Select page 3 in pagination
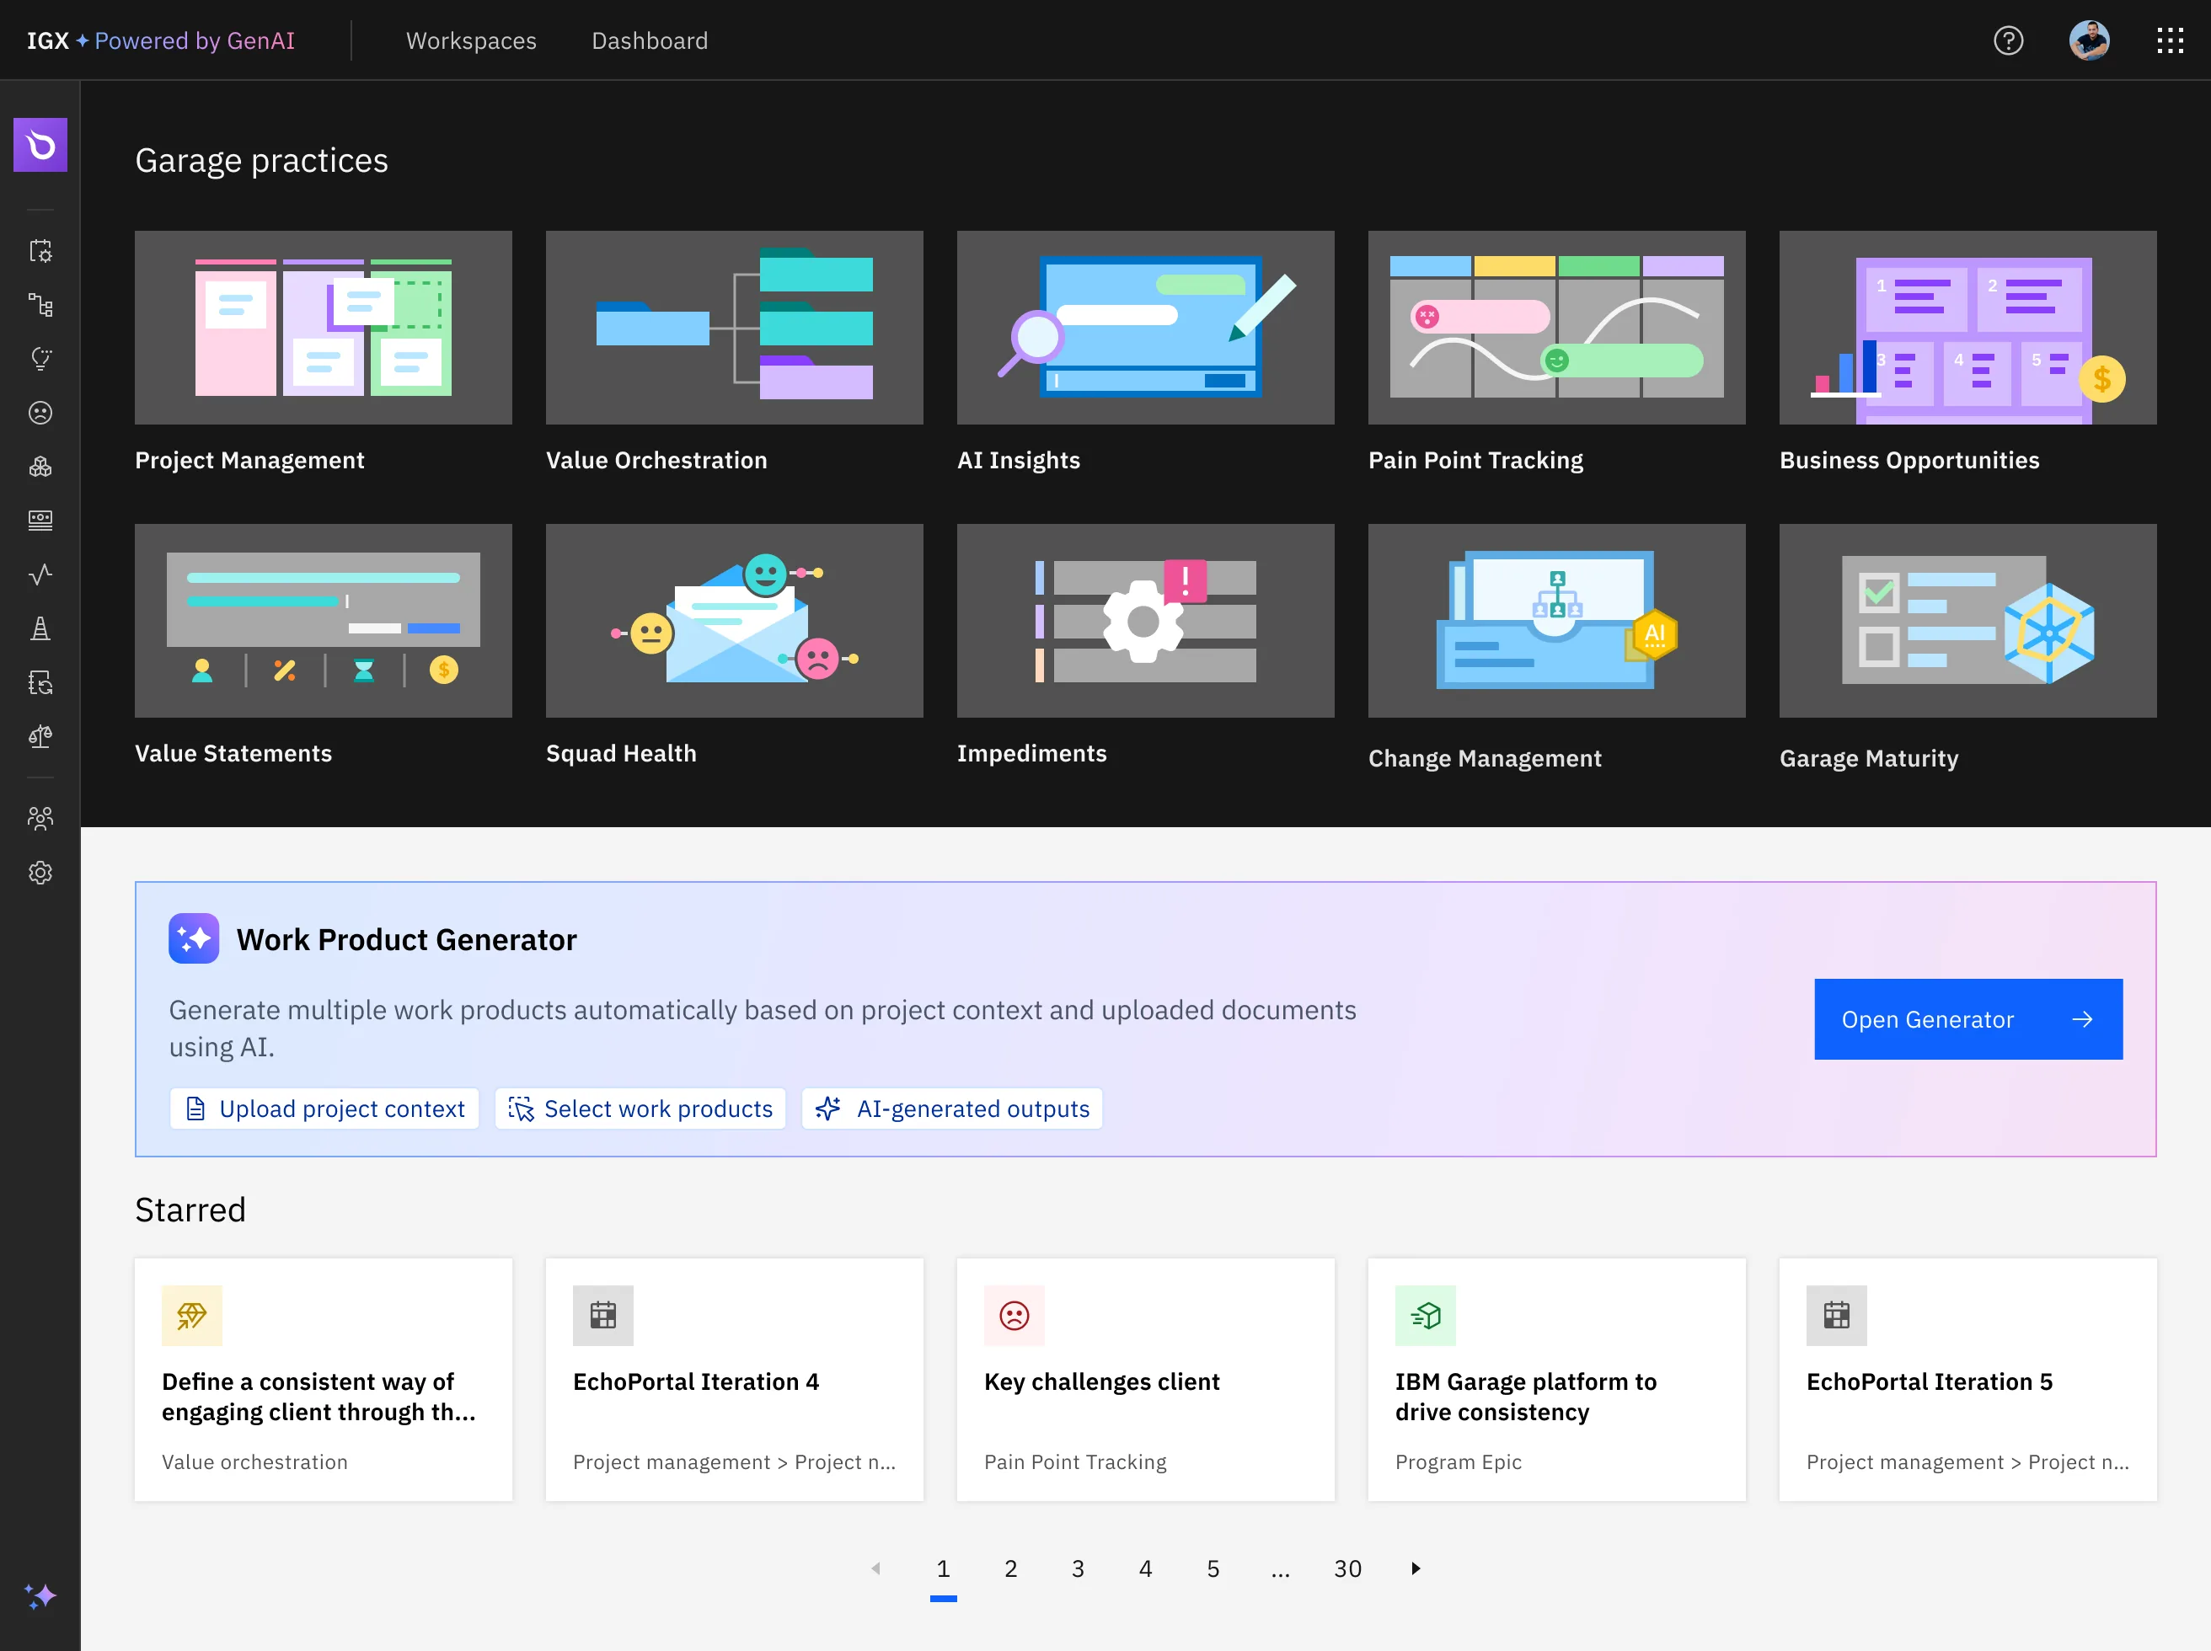 coord(1078,1569)
